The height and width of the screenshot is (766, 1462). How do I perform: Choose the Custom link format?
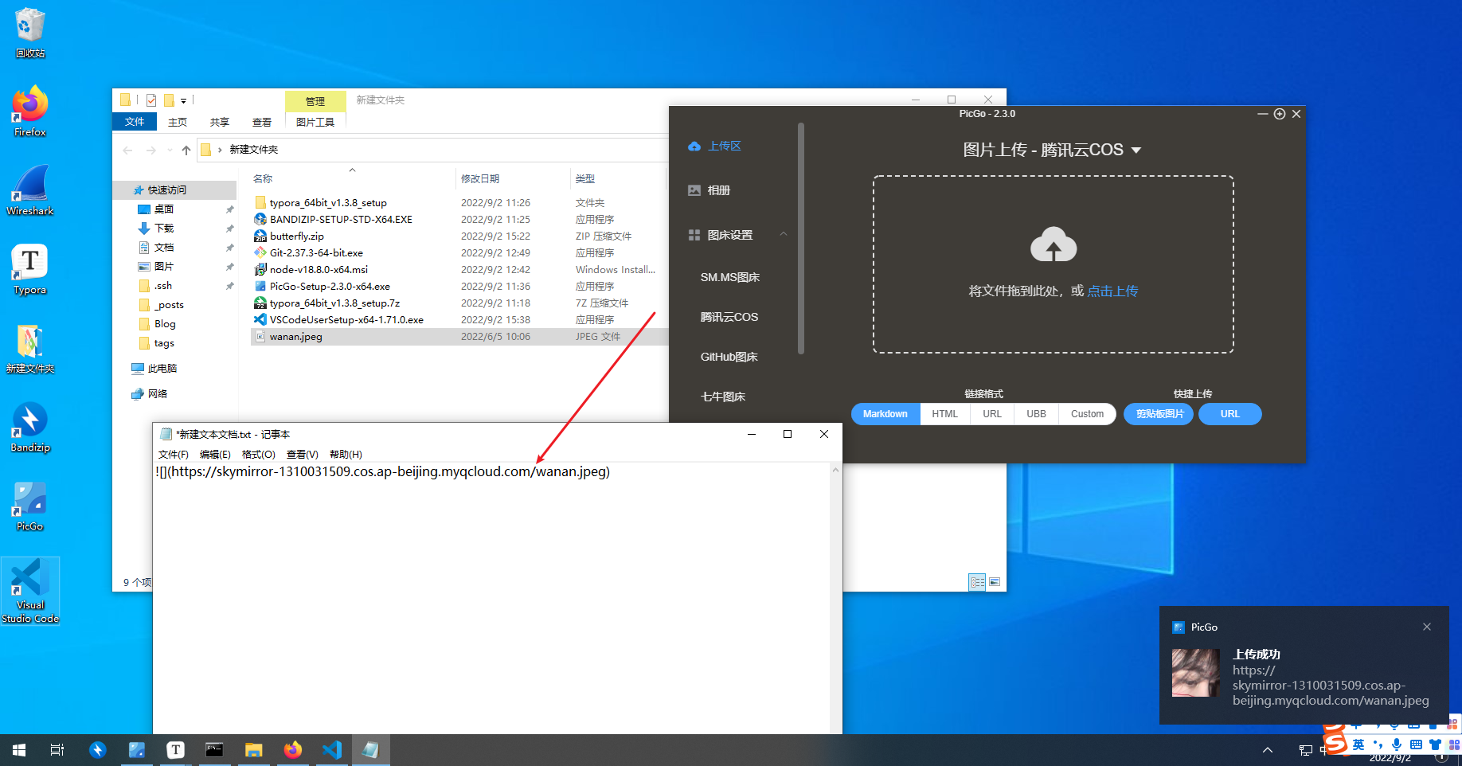pyautogui.click(x=1088, y=414)
